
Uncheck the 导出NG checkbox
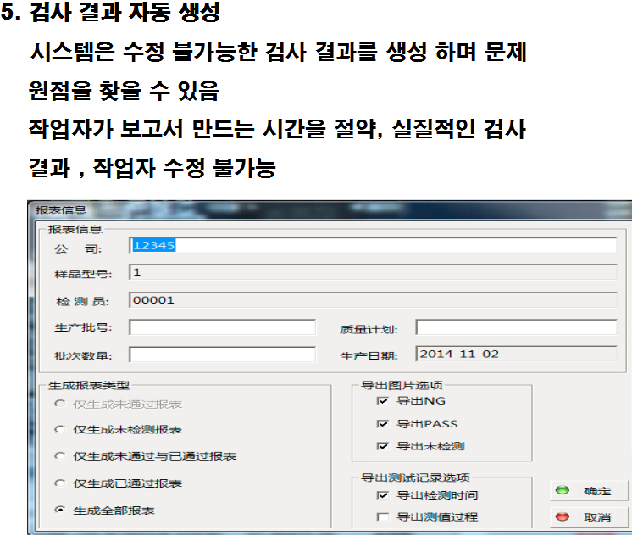(382, 401)
